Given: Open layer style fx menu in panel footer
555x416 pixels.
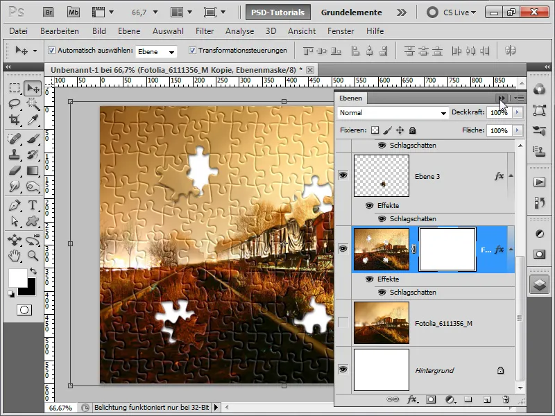Looking at the screenshot, I should [x=411, y=400].
